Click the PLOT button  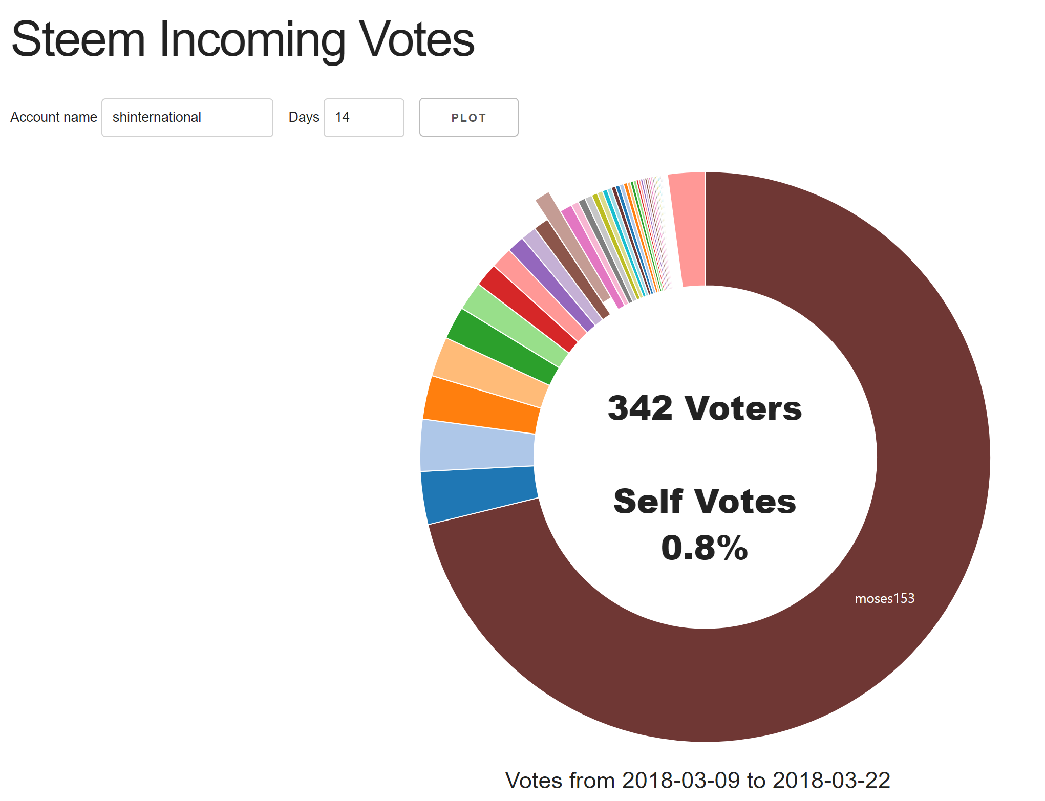[468, 117]
